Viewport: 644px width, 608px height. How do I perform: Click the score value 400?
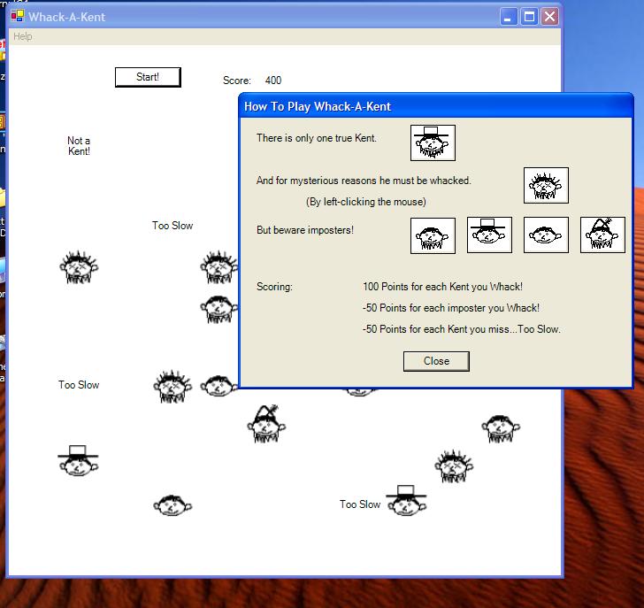tap(273, 81)
